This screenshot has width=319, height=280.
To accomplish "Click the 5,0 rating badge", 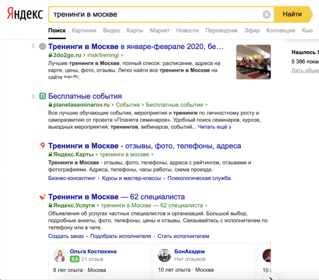I will (x=75, y=259).
